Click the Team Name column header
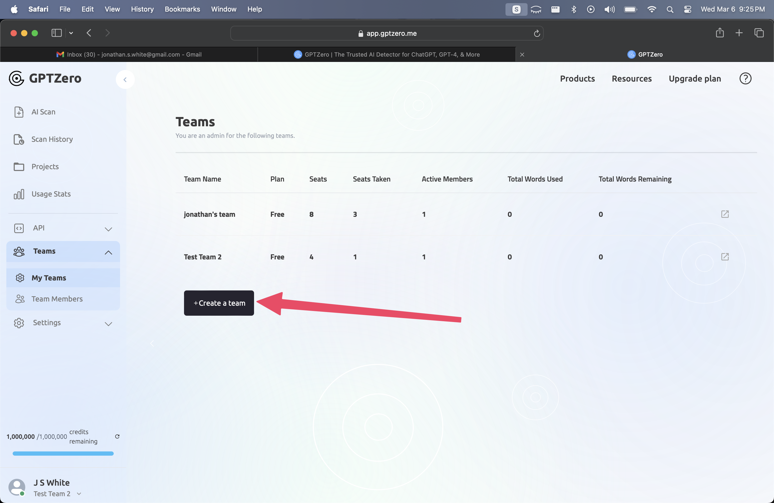Screen dimensions: 774x503 click(202, 179)
